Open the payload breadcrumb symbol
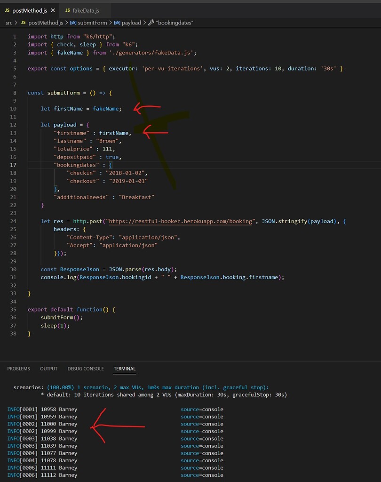The image size is (381, 482). point(131,23)
